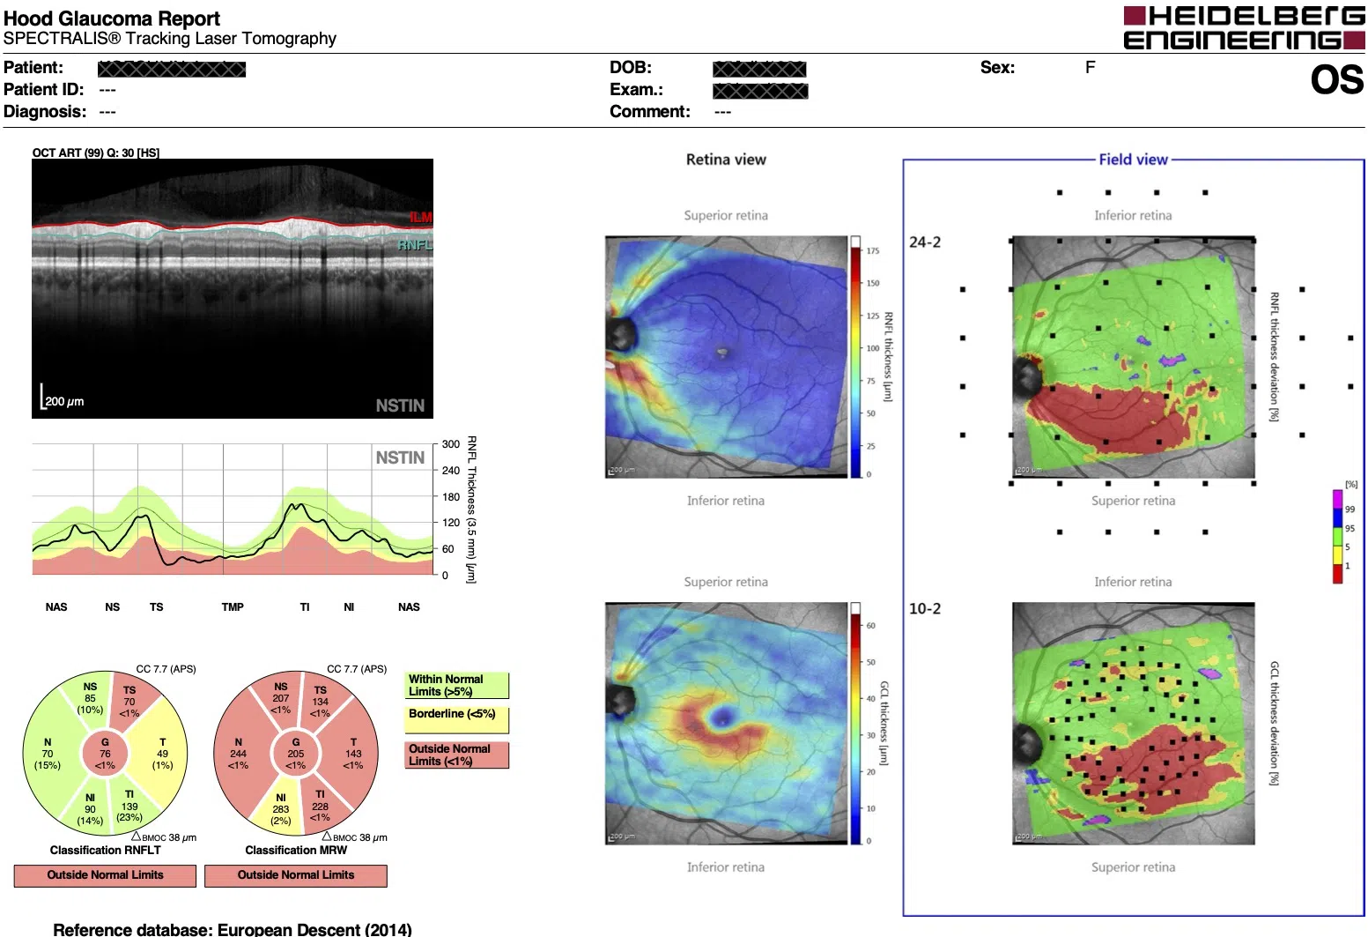The width and height of the screenshot is (1368, 937).
Task: Click the redacted Exam date value
Action: coord(760,91)
